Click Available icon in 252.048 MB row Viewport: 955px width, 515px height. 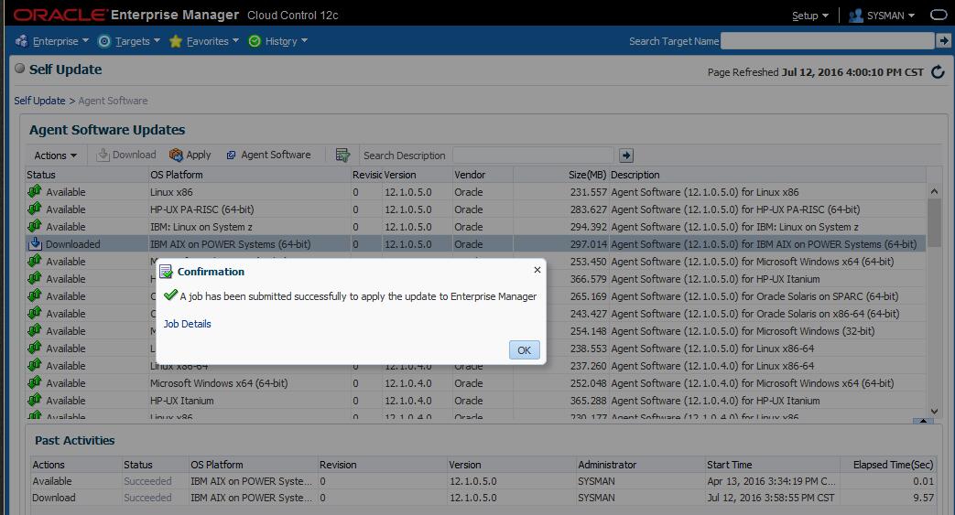point(35,383)
